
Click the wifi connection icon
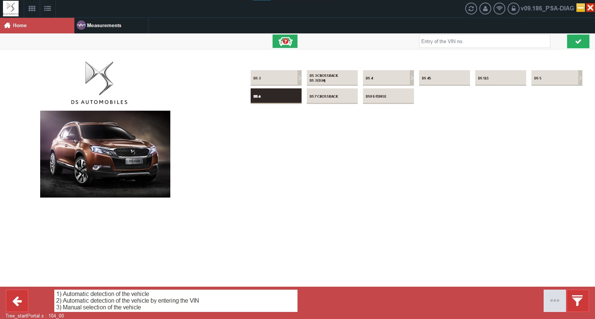pyautogui.click(x=499, y=9)
